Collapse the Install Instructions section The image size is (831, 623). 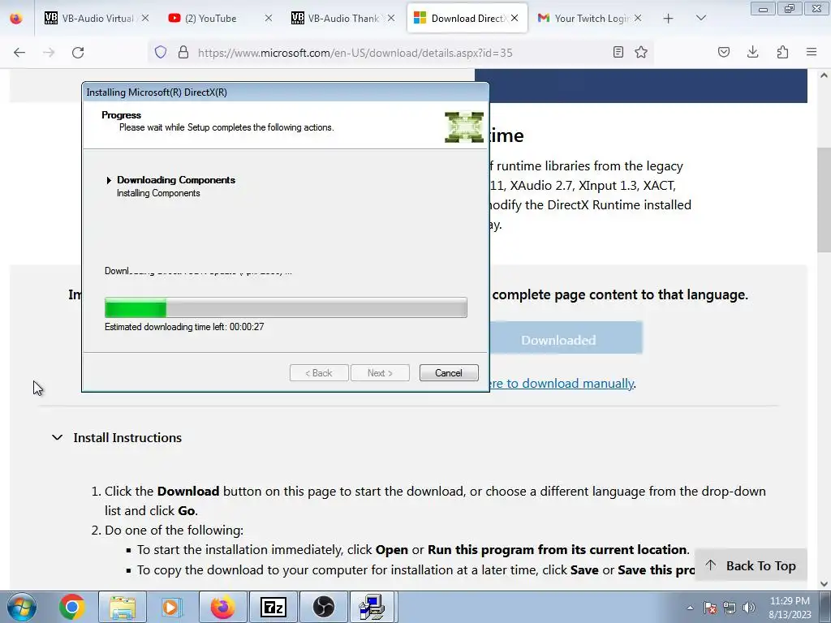(x=117, y=437)
